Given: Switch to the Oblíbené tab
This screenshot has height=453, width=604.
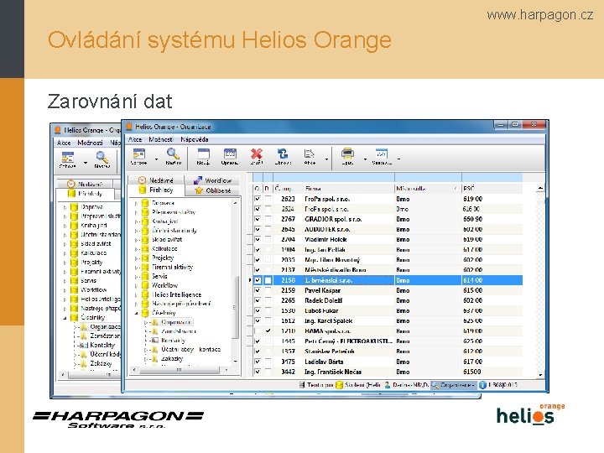Looking at the screenshot, I should (212, 190).
